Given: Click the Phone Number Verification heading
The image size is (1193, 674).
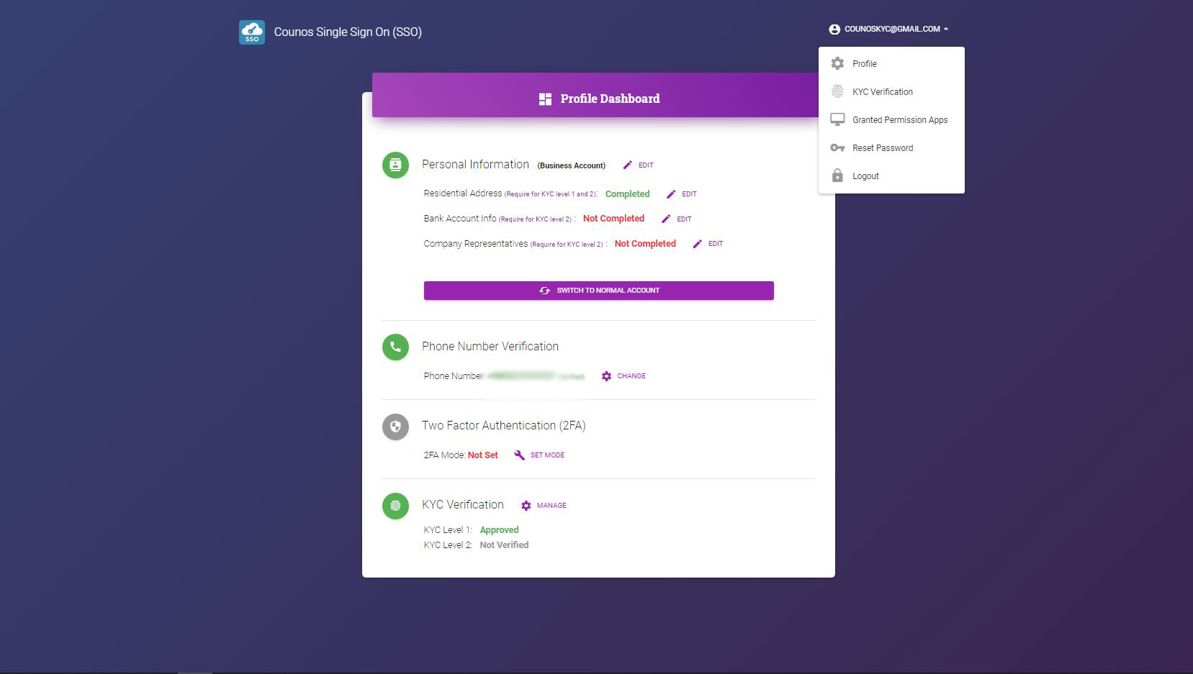Looking at the screenshot, I should pyautogui.click(x=490, y=347).
